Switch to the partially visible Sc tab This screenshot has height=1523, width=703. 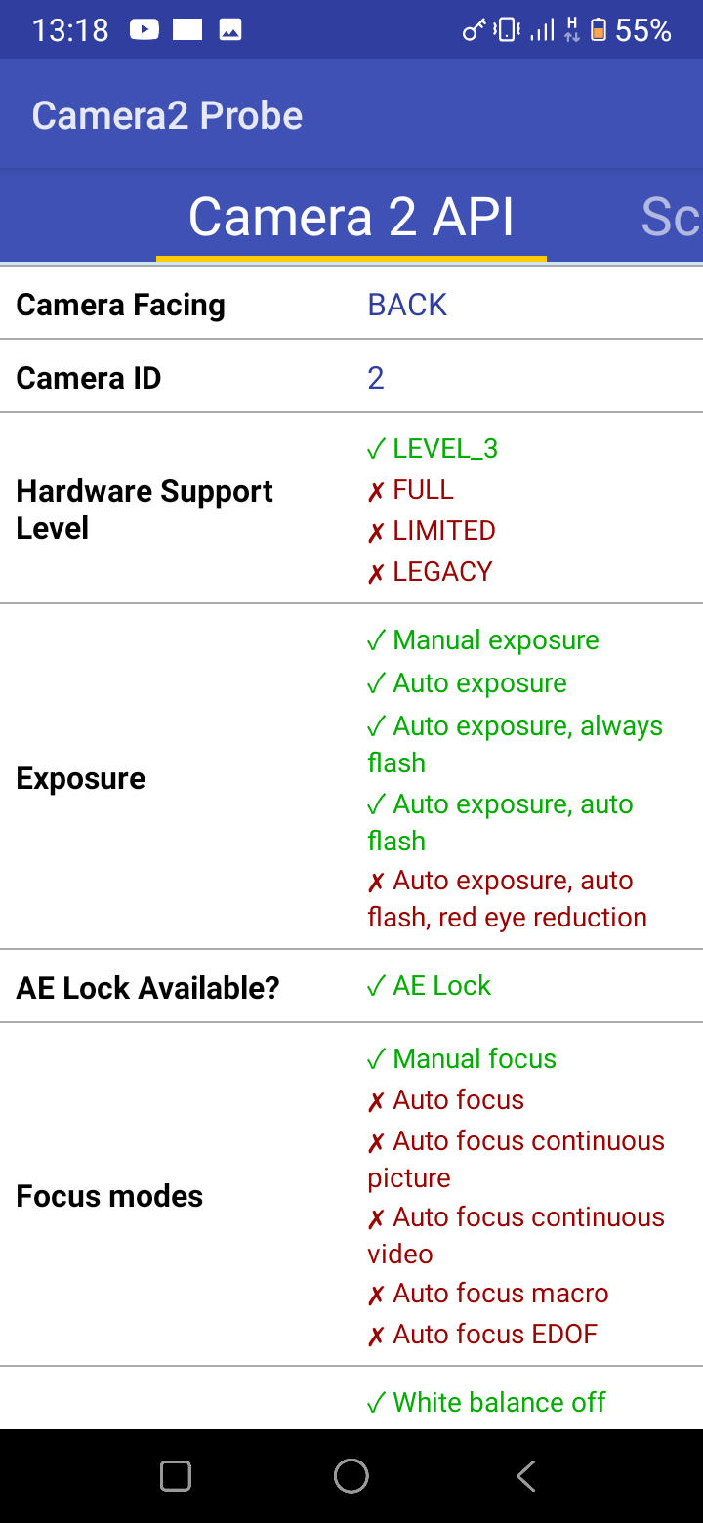coord(670,217)
